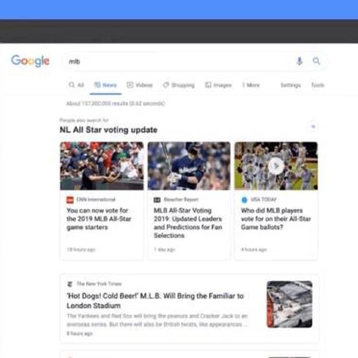Open the Settings dropdown
The width and height of the screenshot is (358, 358).
(x=290, y=85)
